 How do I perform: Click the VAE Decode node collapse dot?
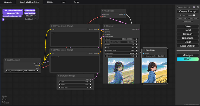103,11
